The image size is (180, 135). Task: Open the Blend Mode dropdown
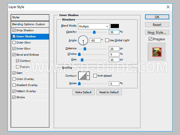pyautogui.click(x=94, y=26)
